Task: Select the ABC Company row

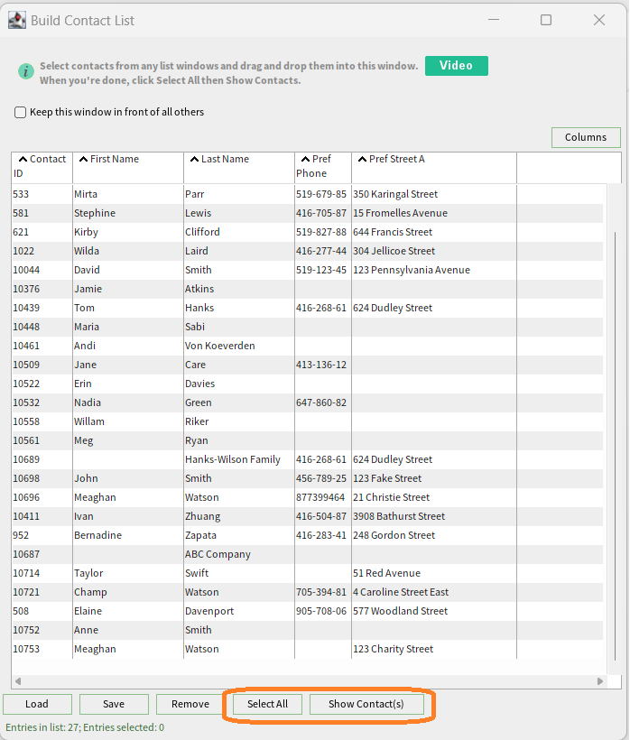Action: (307, 554)
